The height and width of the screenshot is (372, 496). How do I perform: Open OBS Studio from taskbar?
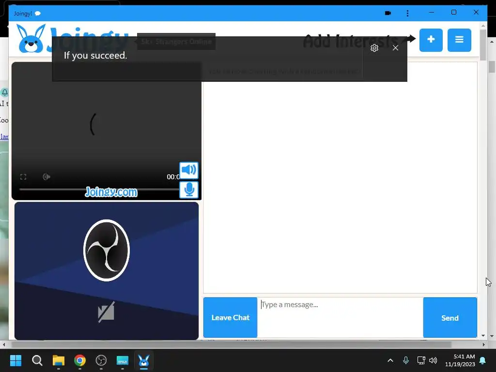(101, 360)
